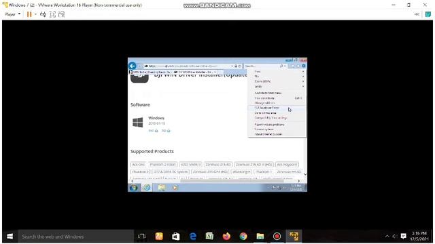
Task: Choose Go to pinned sites
Action: coord(277,113)
